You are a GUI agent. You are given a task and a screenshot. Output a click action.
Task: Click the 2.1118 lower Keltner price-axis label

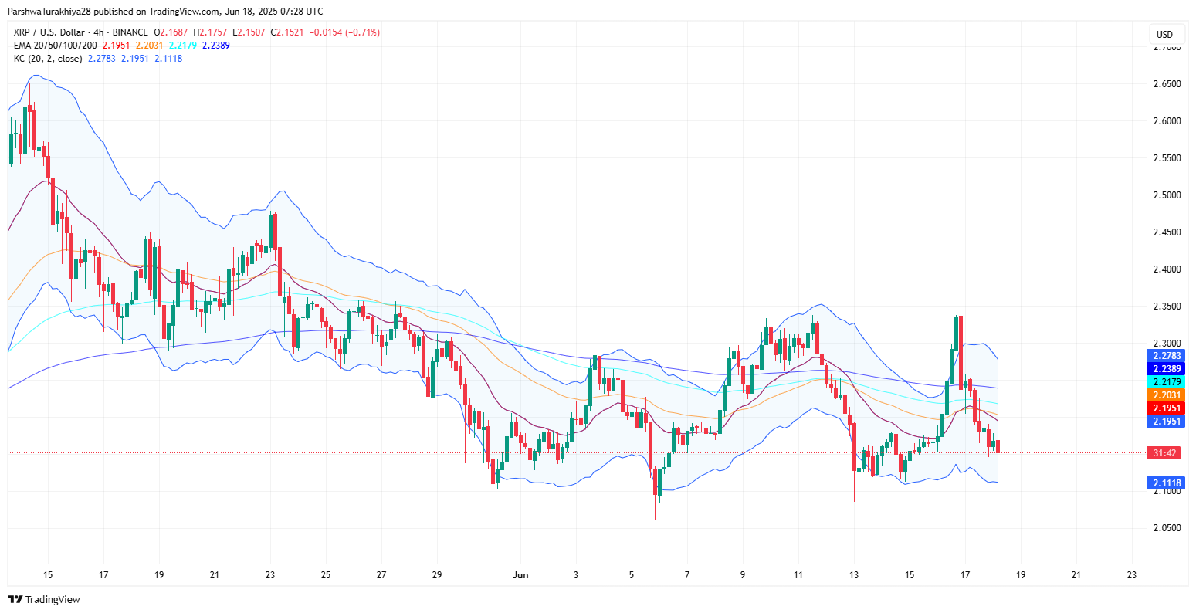pos(1166,483)
